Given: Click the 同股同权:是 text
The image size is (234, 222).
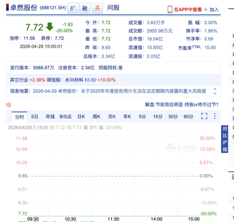Looking at the screenshot, I should (111, 68).
